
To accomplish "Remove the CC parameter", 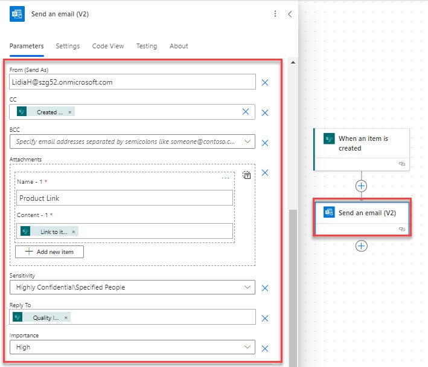I will pyautogui.click(x=265, y=112).
